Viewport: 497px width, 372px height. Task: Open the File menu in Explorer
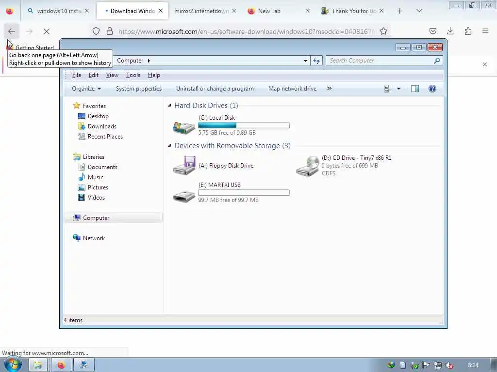click(x=76, y=75)
